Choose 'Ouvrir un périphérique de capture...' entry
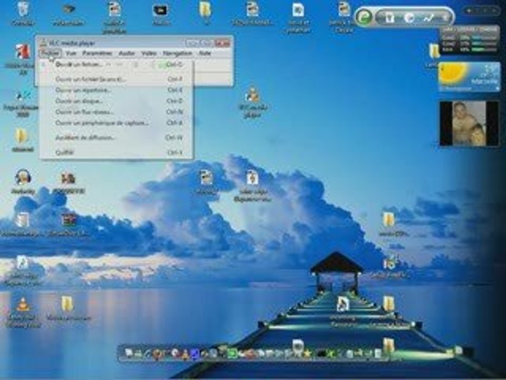This screenshot has height=380, width=506. pos(116,123)
